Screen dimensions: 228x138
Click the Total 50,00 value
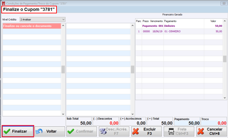[167, 123]
